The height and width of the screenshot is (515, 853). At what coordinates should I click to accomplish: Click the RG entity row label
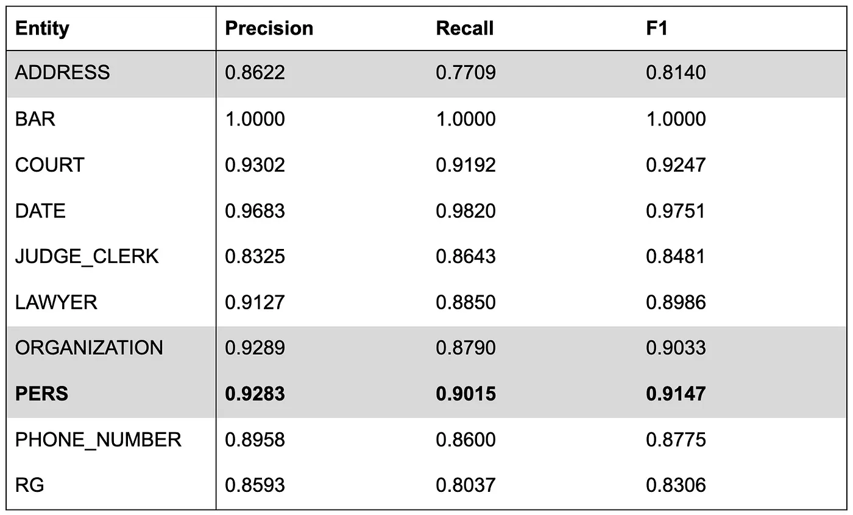[29, 485]
